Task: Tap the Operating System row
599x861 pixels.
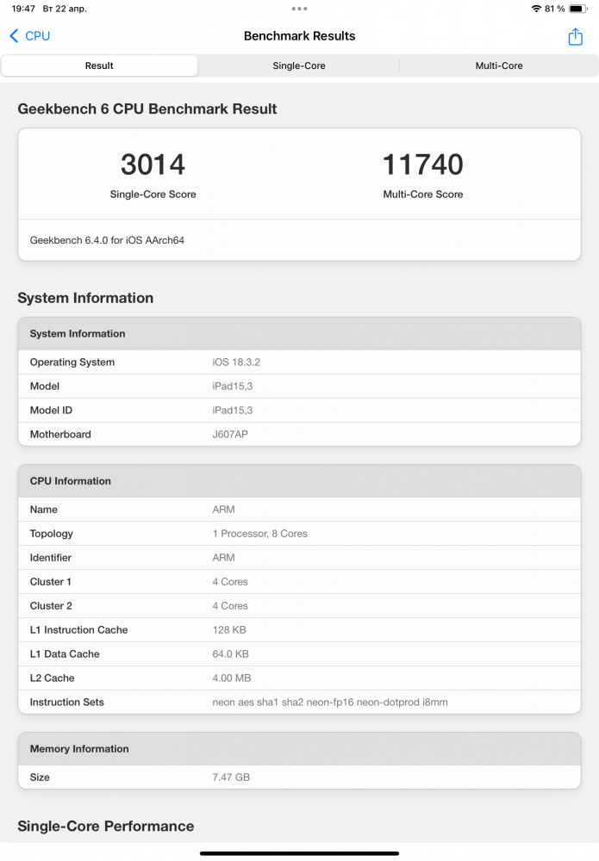Action: click(299, 362)
